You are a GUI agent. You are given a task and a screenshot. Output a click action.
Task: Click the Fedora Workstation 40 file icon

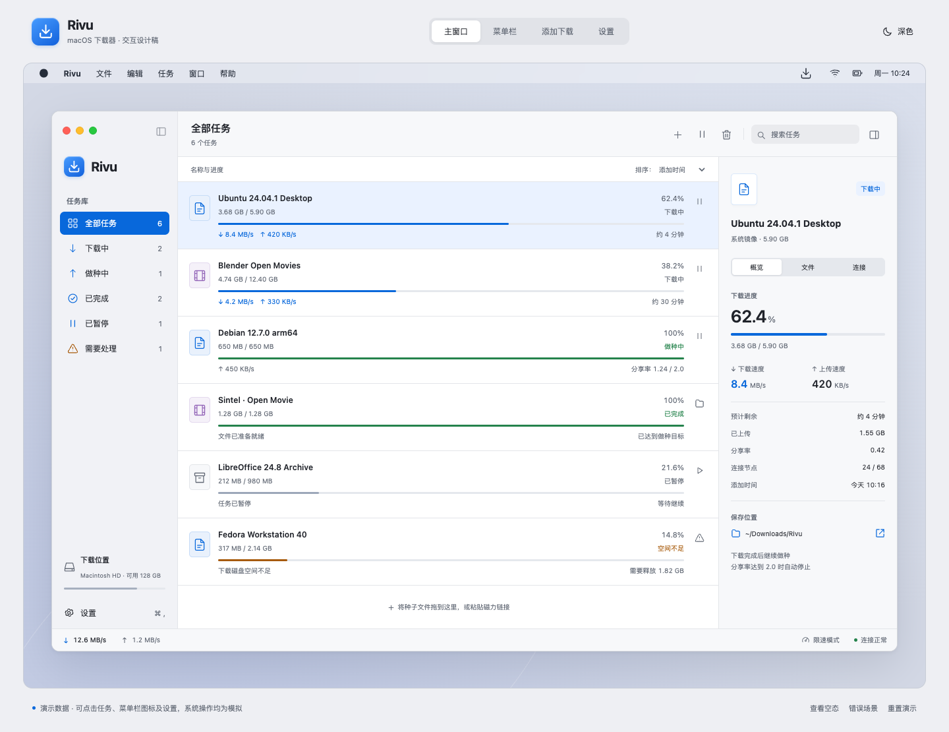click(200, 545)
